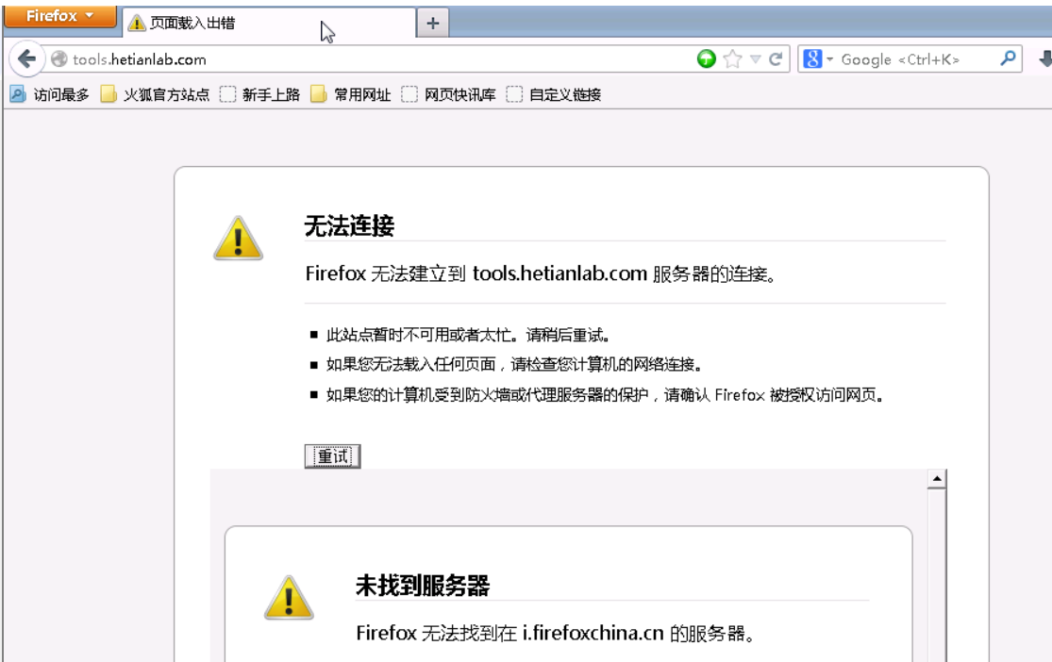
Task: Click the green arrow icon in address bar
Action: 706,59
